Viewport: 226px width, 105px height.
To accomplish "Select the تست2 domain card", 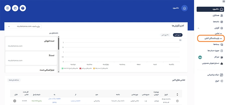I will (31, 58).
